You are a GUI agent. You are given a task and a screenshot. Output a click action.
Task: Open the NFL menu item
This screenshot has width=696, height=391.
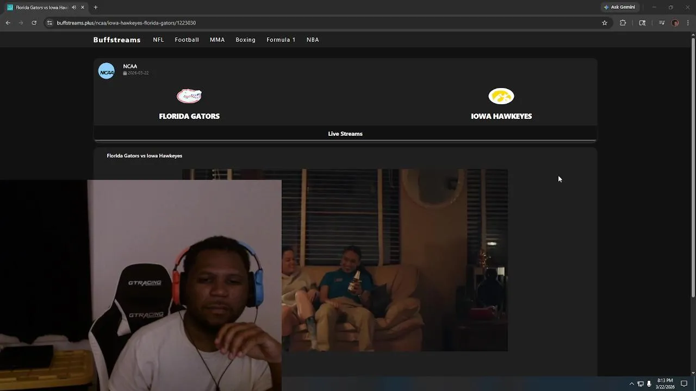click(x=158, y=40)
